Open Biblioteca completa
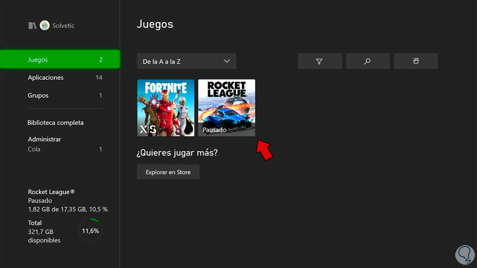 pyautogui.click(x=56, y=123)
